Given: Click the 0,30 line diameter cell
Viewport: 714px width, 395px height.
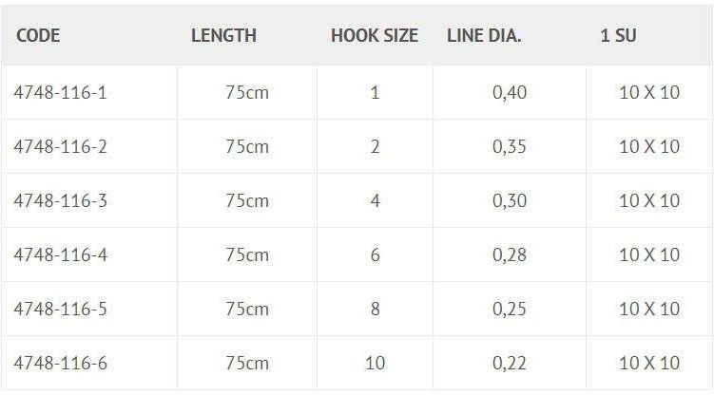Looking at the screenshot, I should (x=510, y=200).
